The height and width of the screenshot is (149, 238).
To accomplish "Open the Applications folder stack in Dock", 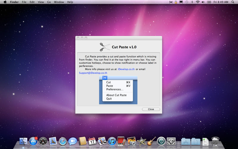I will [x=186, y=142].
